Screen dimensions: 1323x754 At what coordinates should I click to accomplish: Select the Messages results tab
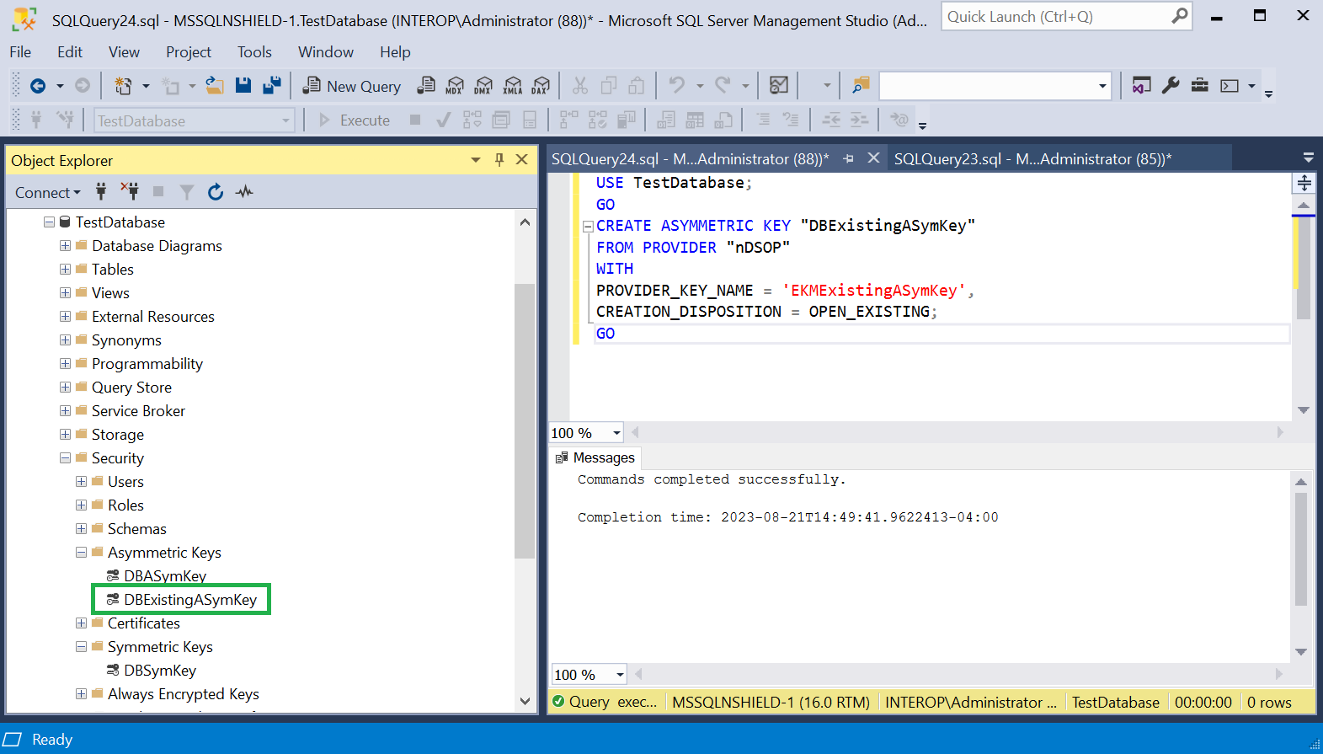click(595, 457)
